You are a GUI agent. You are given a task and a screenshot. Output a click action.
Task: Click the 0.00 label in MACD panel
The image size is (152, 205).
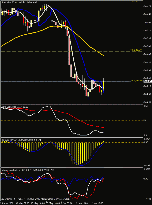coord(146,142)
